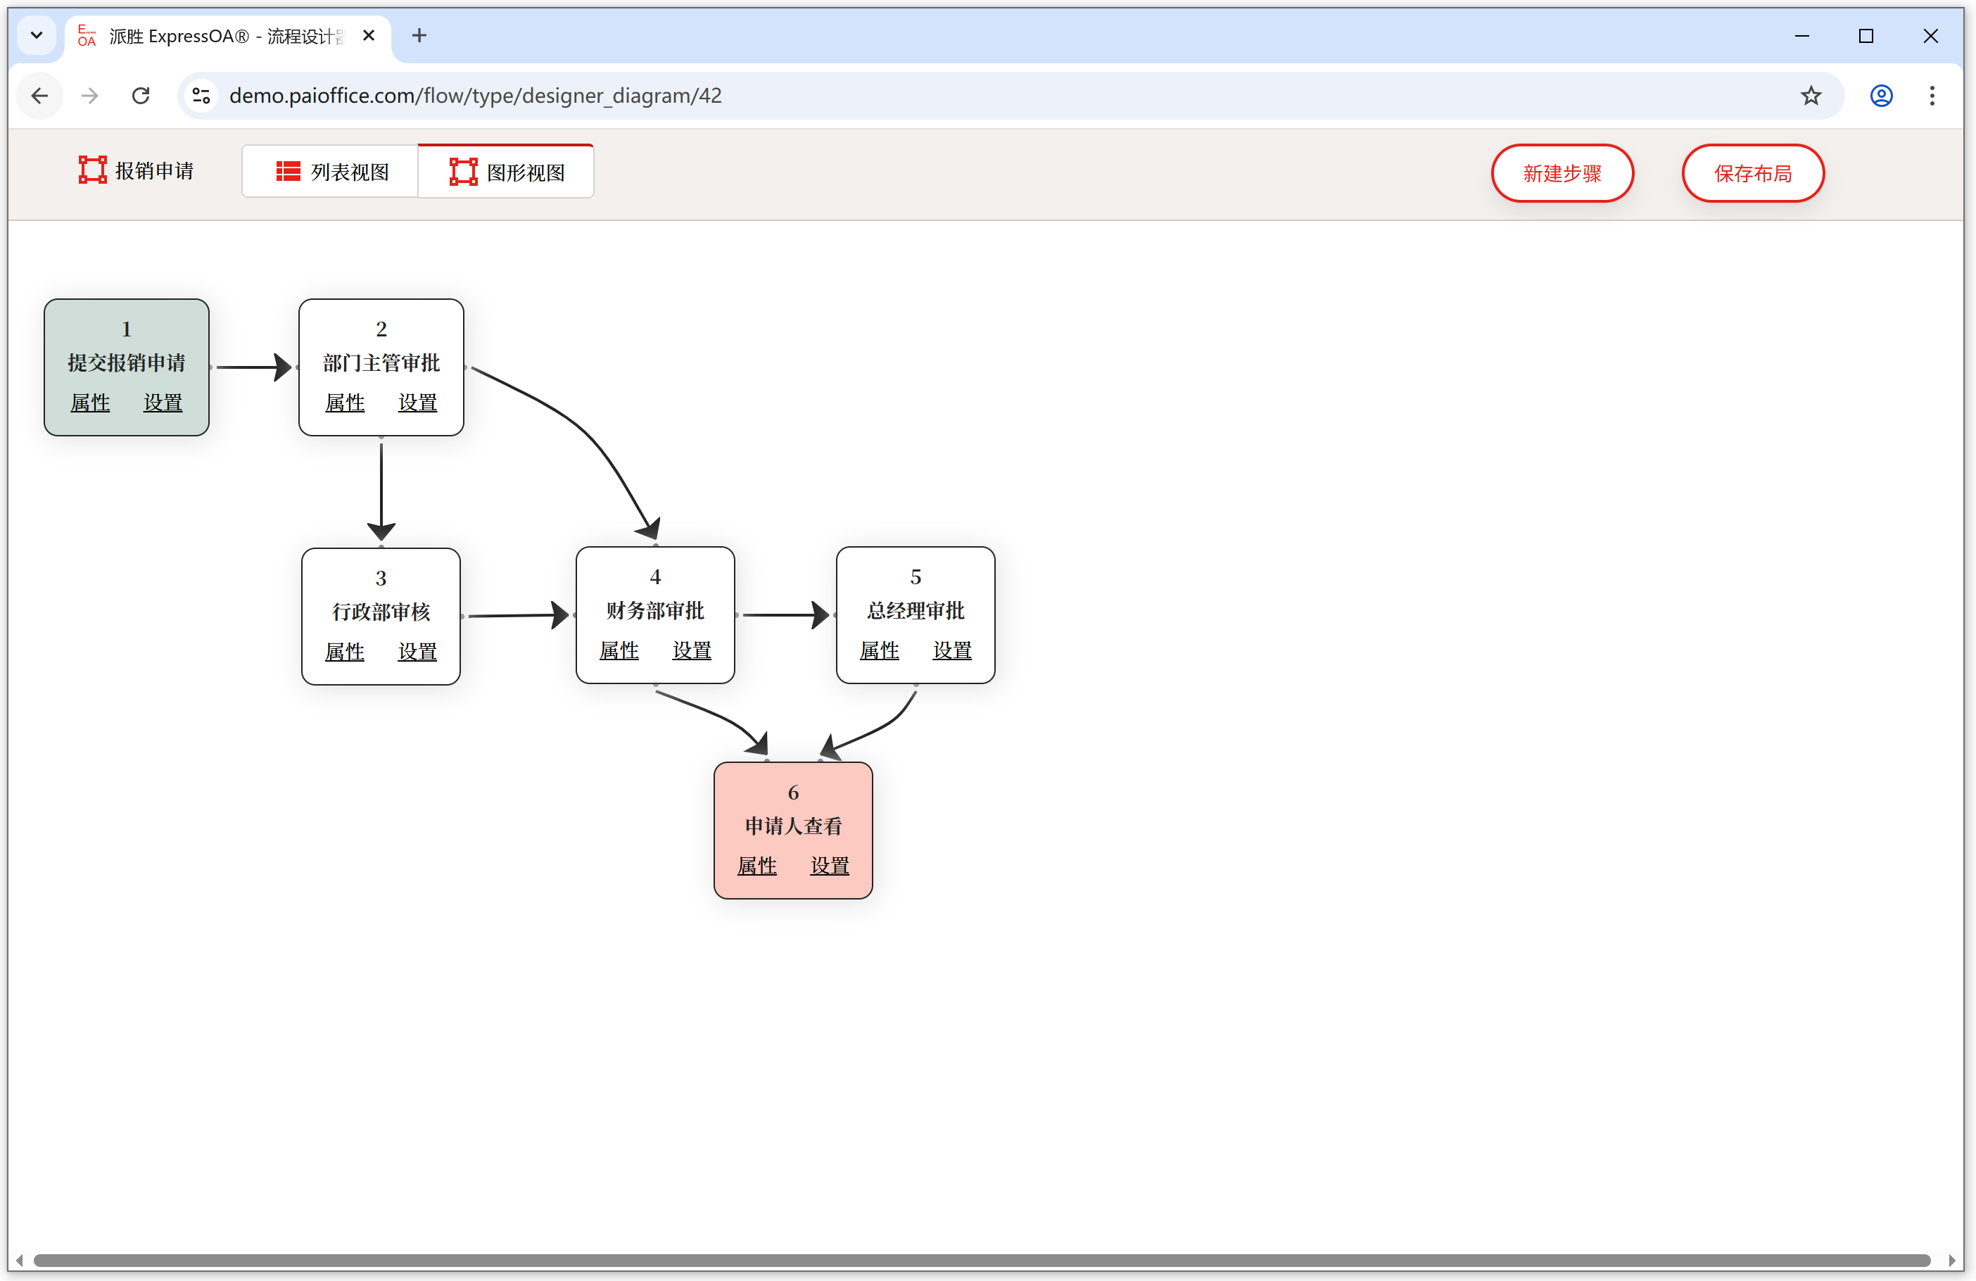Click the 新建步骤 button
Screen dimensions: 1976x1281
(x=1562, y=172)
